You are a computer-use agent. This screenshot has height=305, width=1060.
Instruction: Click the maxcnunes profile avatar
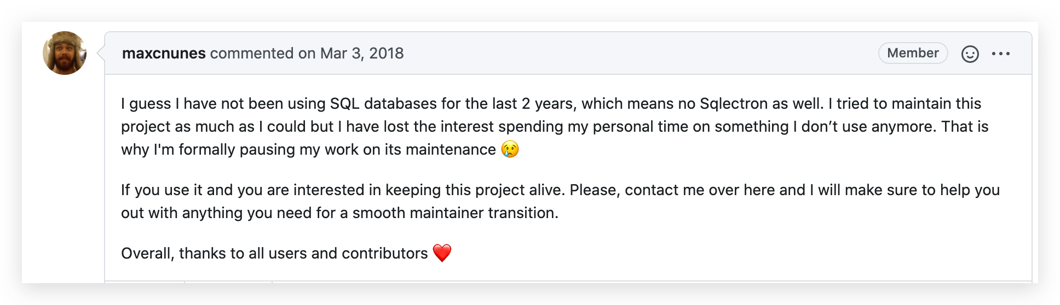pyautogui.click(x=65, y=53)
